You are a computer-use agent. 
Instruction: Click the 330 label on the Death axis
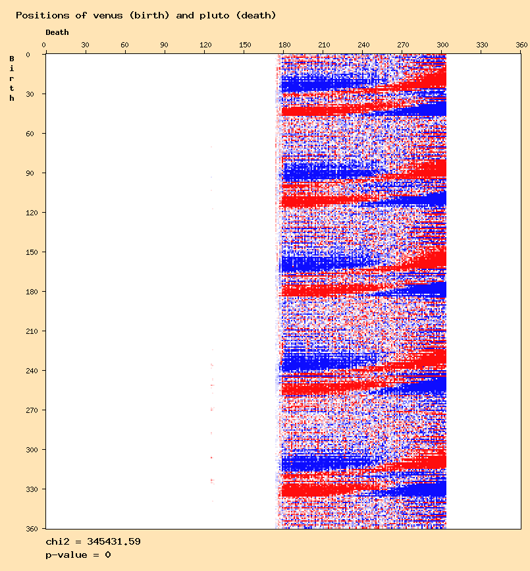[482, 45]
